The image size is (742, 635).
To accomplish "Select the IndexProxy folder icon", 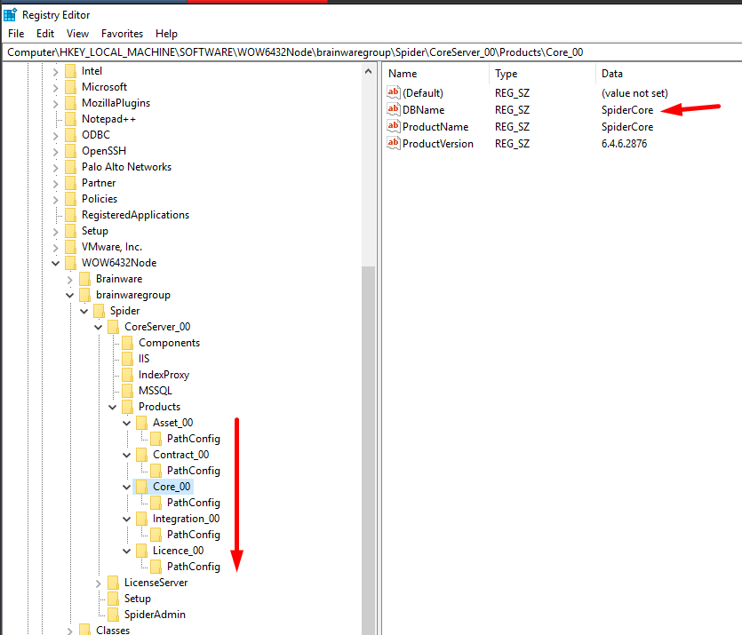I will [x=127, y=375].
